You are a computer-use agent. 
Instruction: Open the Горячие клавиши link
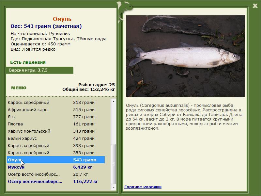143,187
